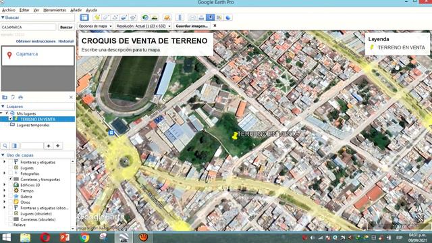Open the planets switcher icon

(167, 18)
